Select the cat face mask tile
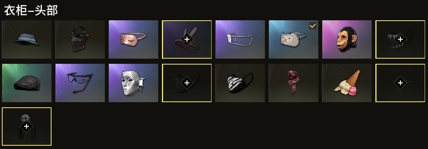This screenshot has width=428, height=149. 293,39
